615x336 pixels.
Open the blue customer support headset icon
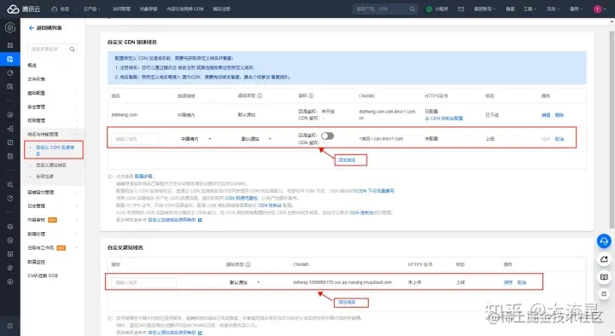point(604,241)
